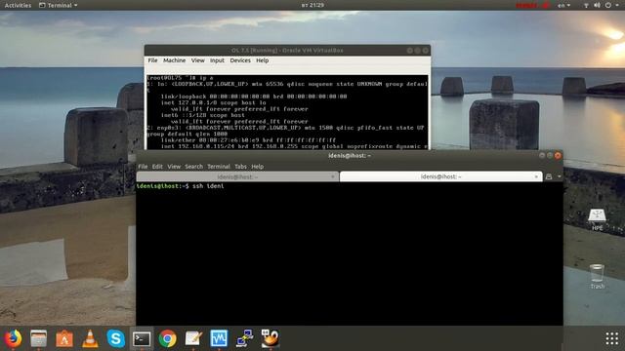Open Machine menu in VirtualBox window
This screenshot has width=625, height=351.
click(x=174, y=60)
